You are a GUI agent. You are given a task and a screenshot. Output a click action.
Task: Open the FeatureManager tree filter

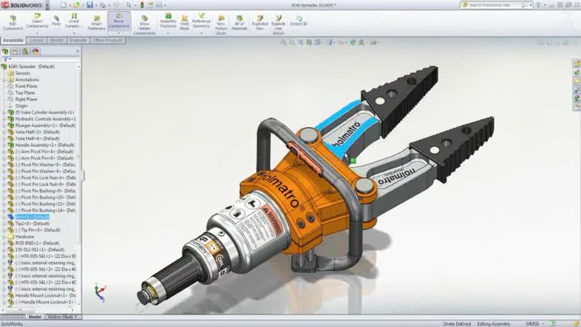click(6, 59)
